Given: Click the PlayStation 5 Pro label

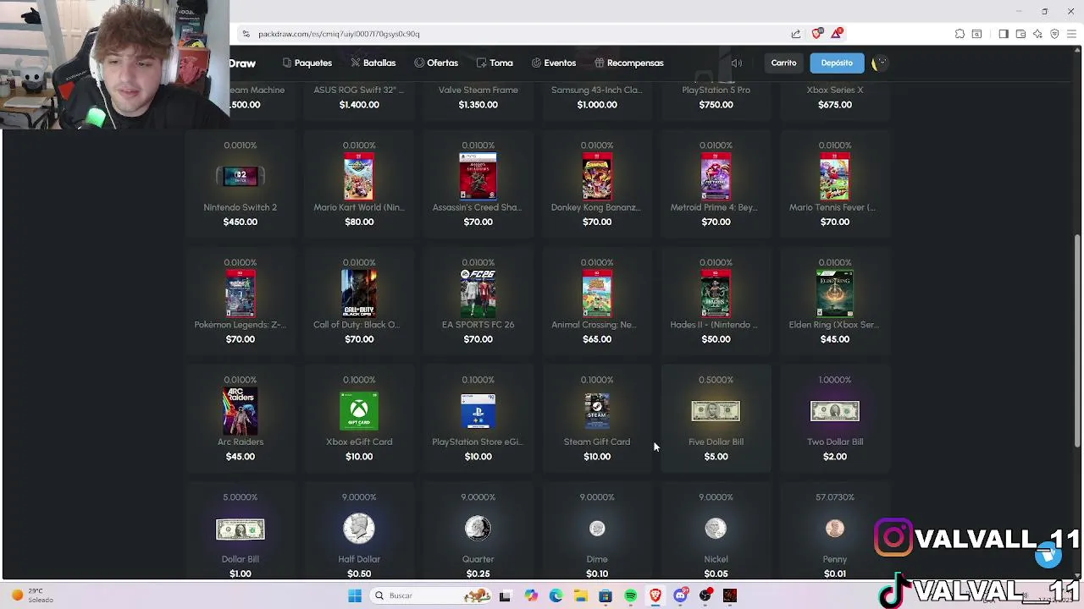Looking at the screenshot, I should pos(716,90).
